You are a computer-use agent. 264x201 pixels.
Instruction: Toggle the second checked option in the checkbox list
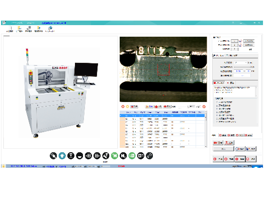tap(217, 109)
